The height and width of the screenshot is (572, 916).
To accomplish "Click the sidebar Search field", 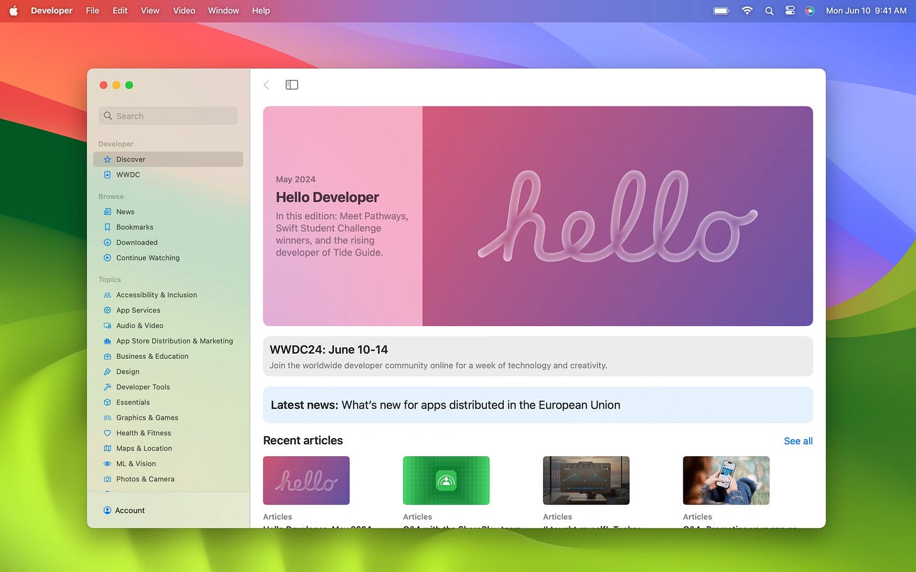I will tap(168, 116).
